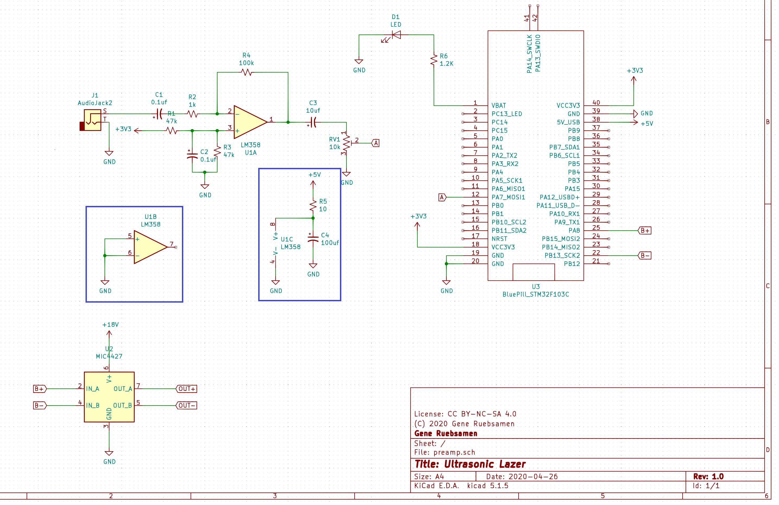Image resolution: width=779 pixels, height=505 pixels.
Task: Click the OUT+ global label
Action: [x=187, y=389]
